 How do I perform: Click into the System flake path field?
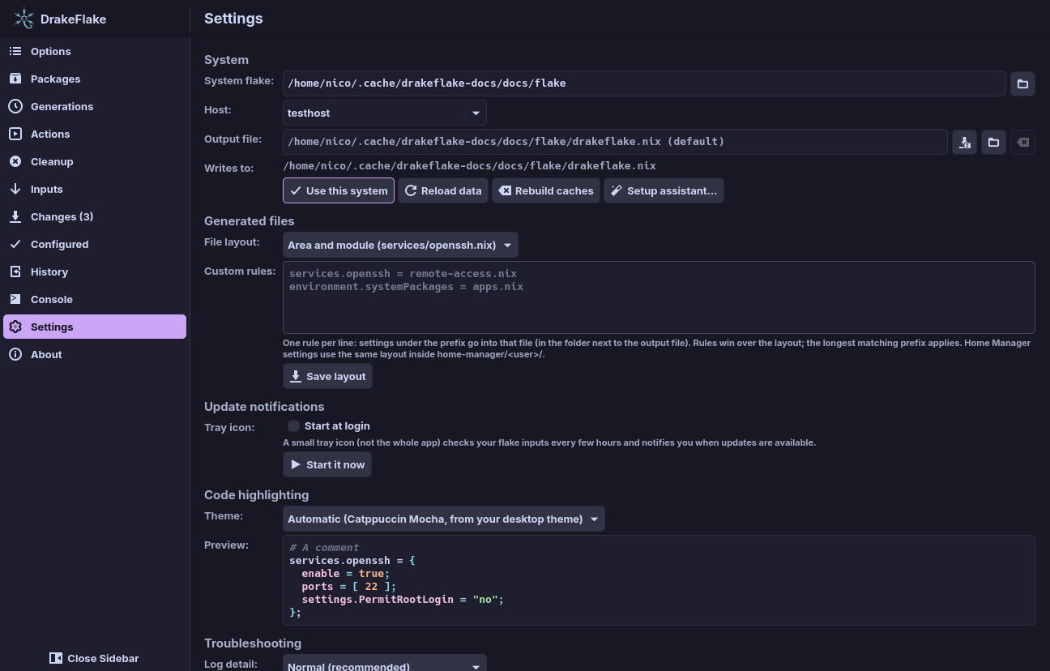click(x=644, y=83)
